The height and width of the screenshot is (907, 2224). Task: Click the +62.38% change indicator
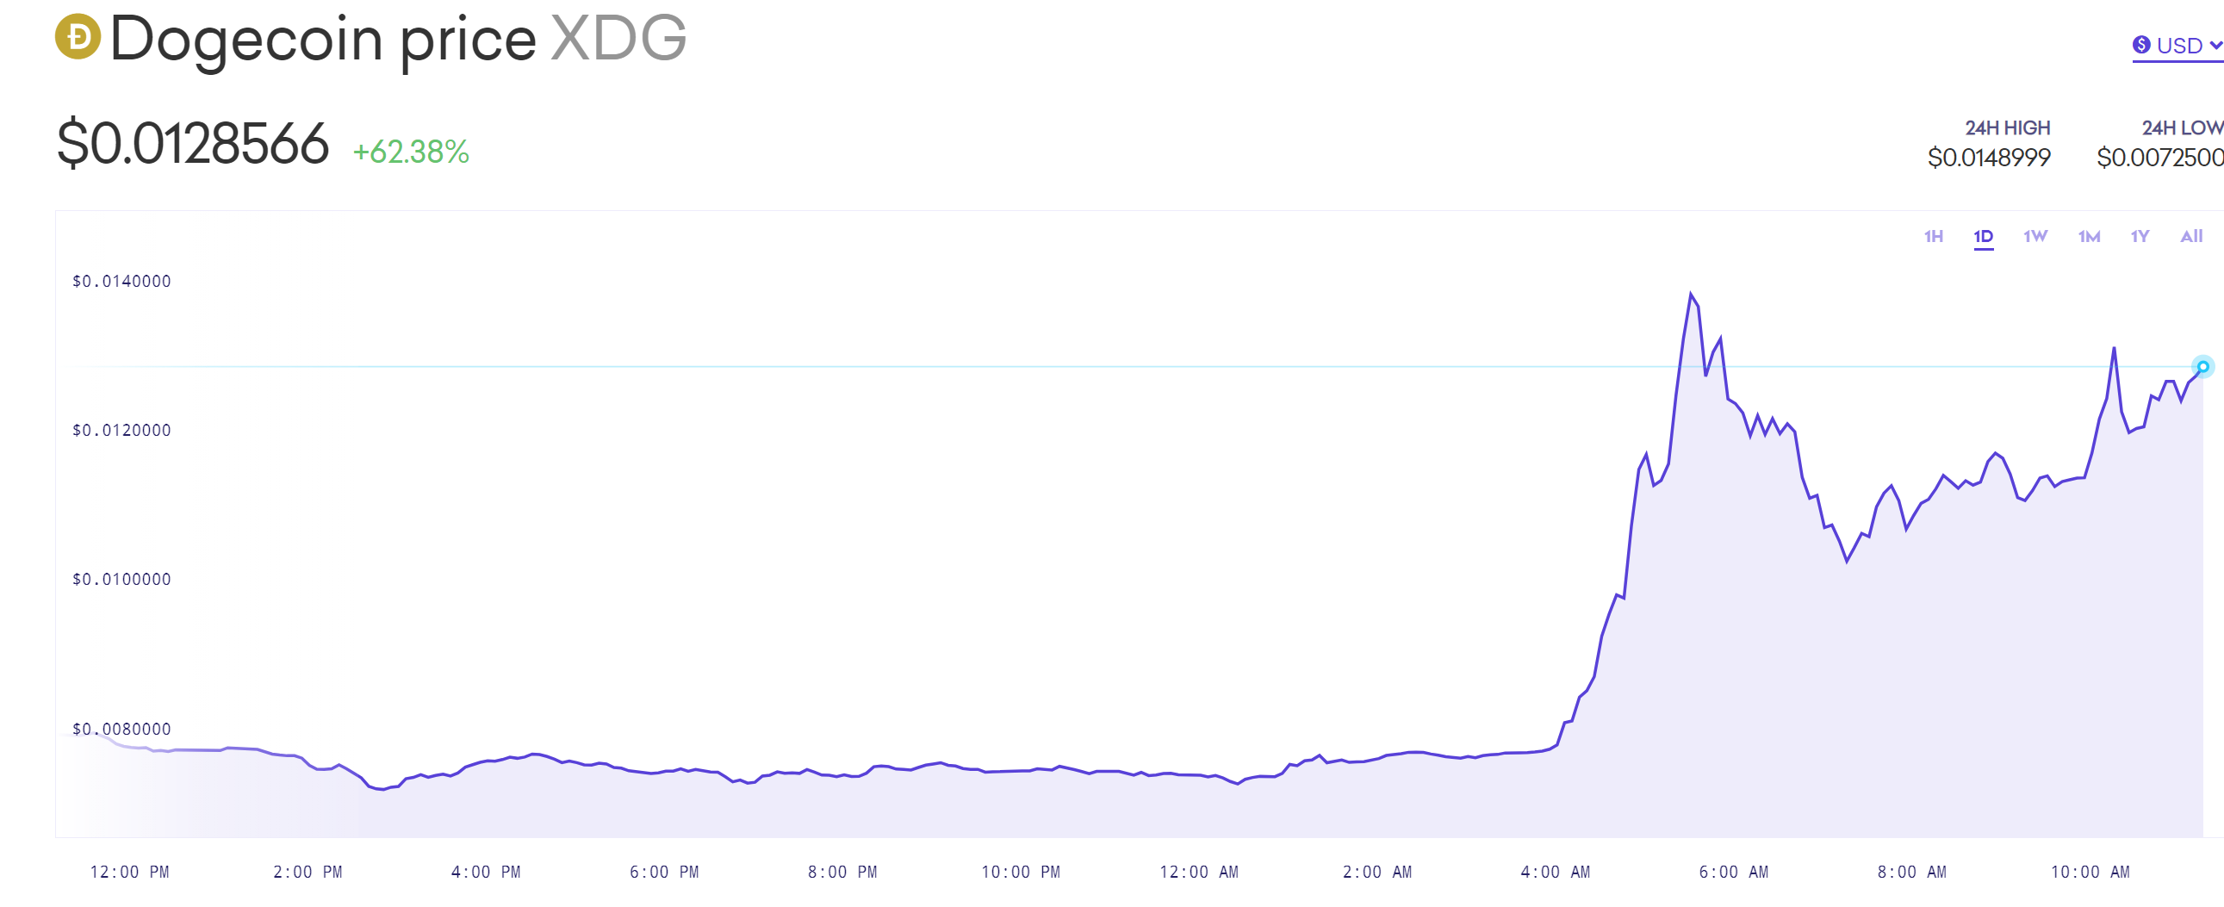point(411,152)
